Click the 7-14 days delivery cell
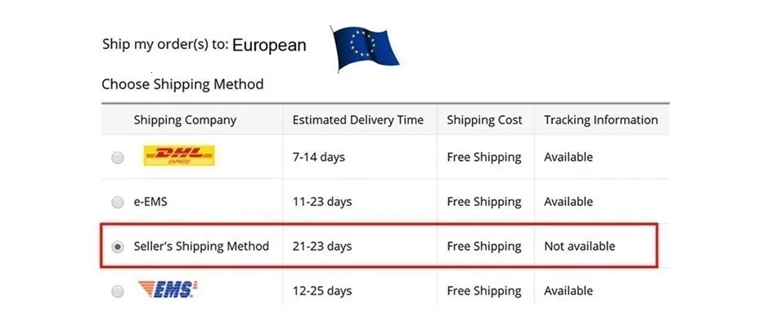 pyautogui.click(x=319, y=158)
